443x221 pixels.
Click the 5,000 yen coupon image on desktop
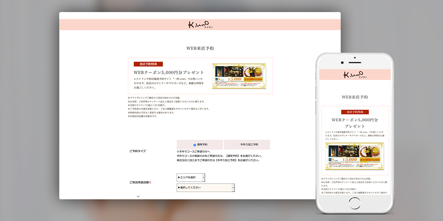(x=239, y=76)
